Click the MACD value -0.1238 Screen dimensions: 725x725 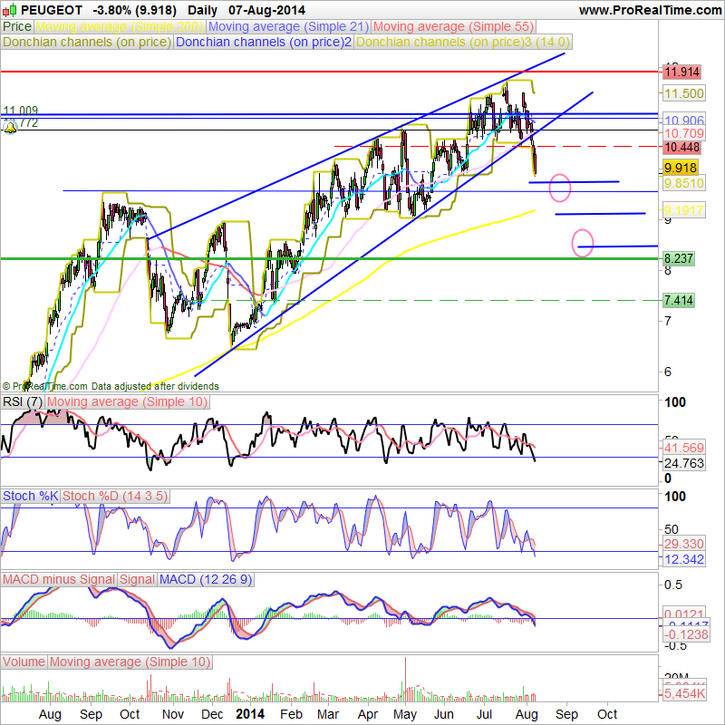point(686,634)
